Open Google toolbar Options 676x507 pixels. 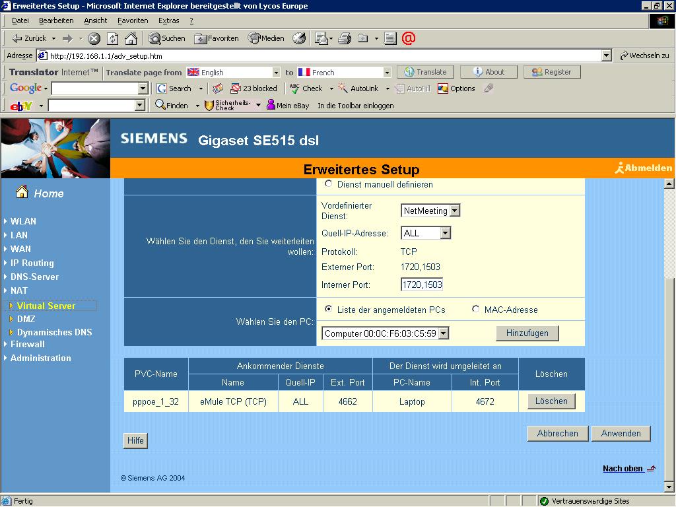coord(456,88)
